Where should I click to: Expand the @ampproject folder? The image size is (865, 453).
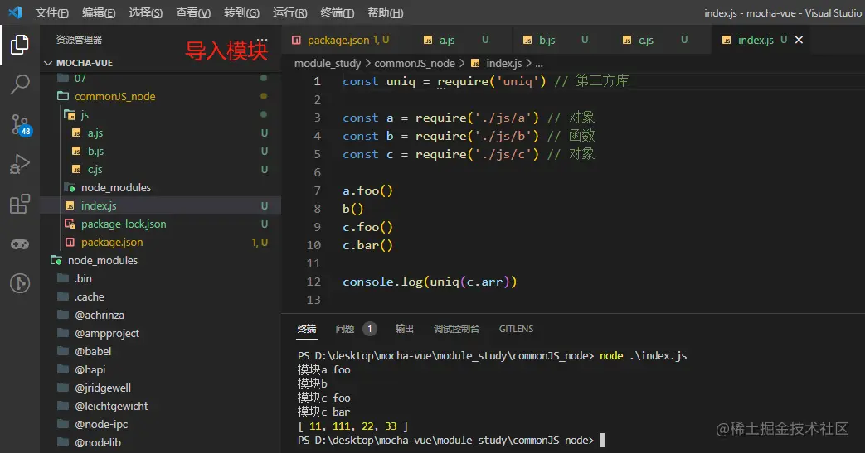click(x=160, y=333)
